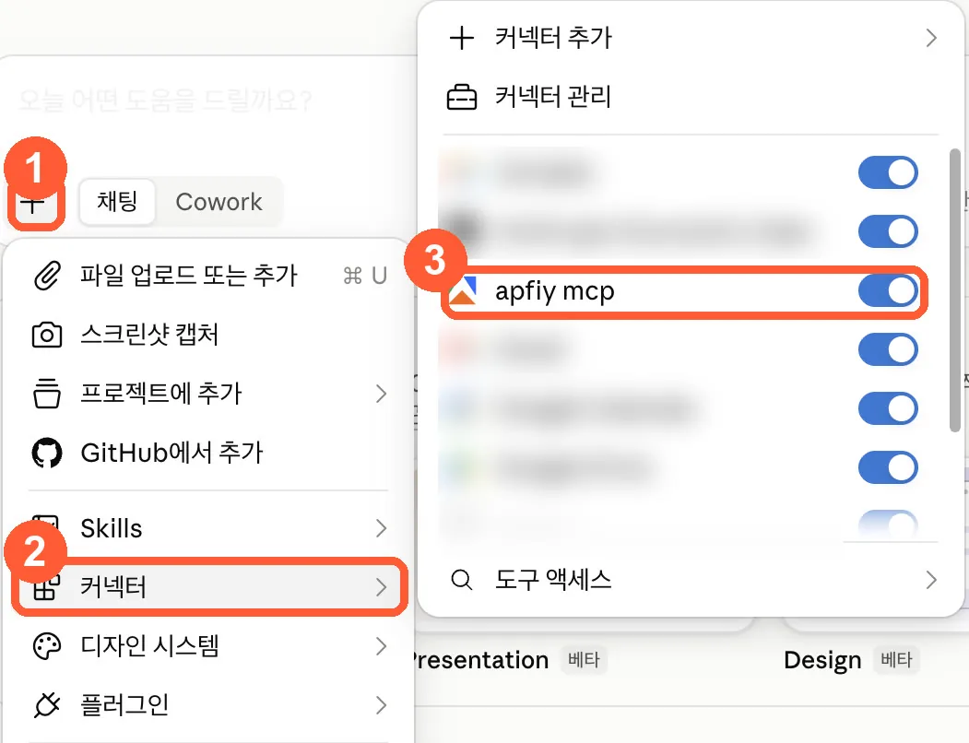The image size is (969, 743).
Task: Toggle the third switch below apfiy mcp
Action: [x=888, y=468]
